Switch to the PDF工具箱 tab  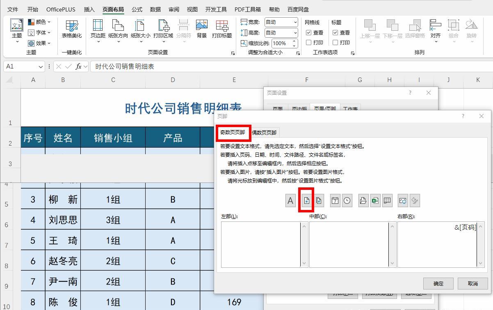point(248,9)
